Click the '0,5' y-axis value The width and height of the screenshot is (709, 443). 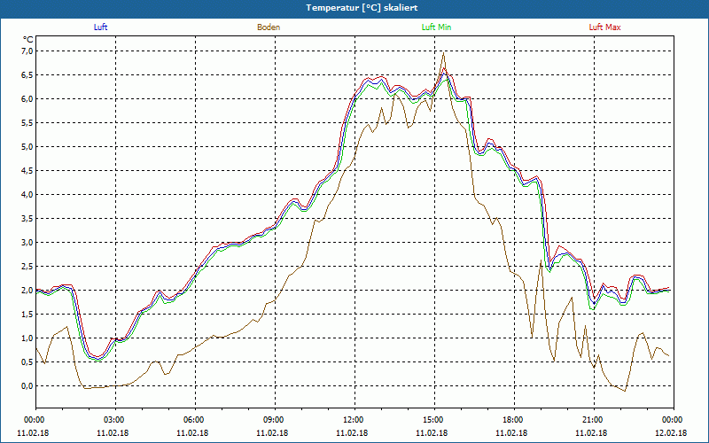(x=27, y=362)
